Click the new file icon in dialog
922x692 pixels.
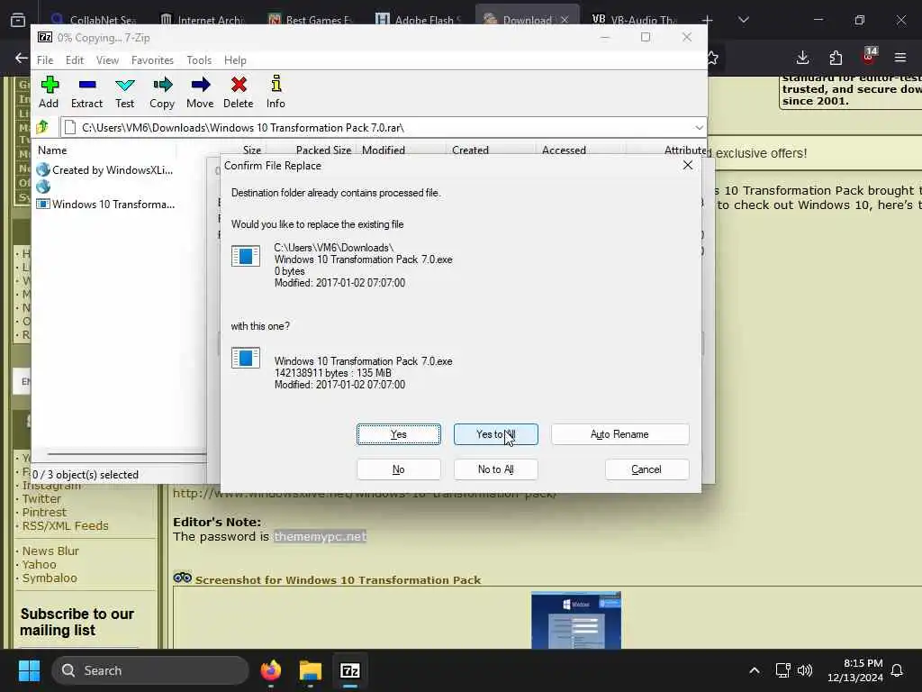(246, 358)
